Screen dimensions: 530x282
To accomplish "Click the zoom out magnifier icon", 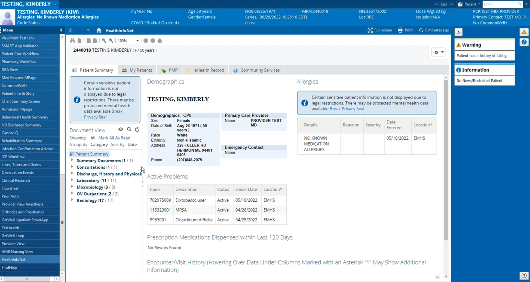I will 104,41.
